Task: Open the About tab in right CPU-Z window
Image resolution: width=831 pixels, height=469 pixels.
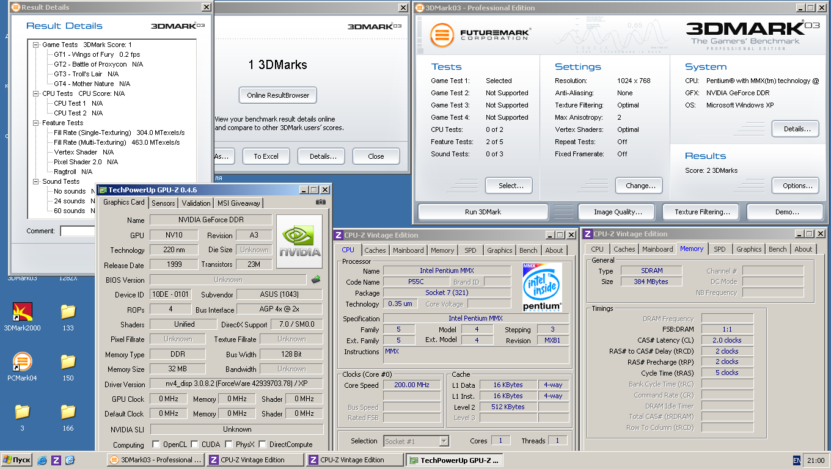Action: [x=804, y=249]
